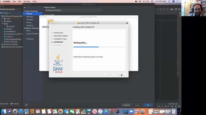Click JDK package icon in background window

click(51, 21)
